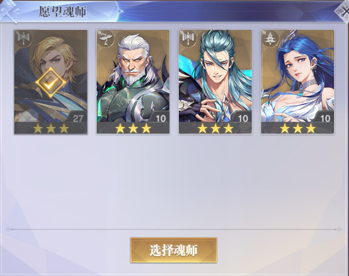This screenshot has height=276, width=349.
Task: Close the 愿望魂师 panel with the X
Action: coord(344,11)
